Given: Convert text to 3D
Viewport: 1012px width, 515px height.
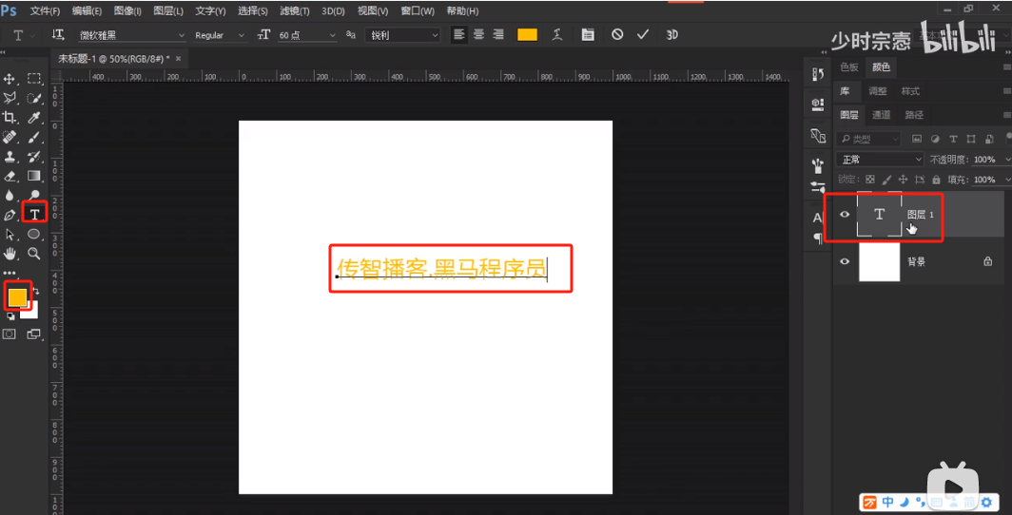Looking at the screenshot, I should 671,35.
